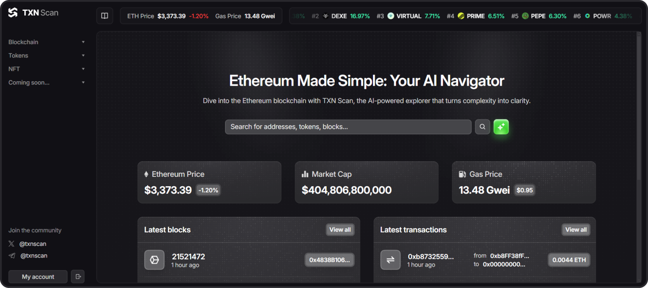Click the VIRTUAL token icon in ticker
Screen dimensions: 648x288
click(391, 16)
